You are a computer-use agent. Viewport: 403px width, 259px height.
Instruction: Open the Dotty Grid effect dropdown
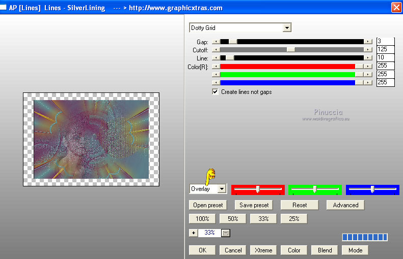pyautogui.click(x=287, y=28)
